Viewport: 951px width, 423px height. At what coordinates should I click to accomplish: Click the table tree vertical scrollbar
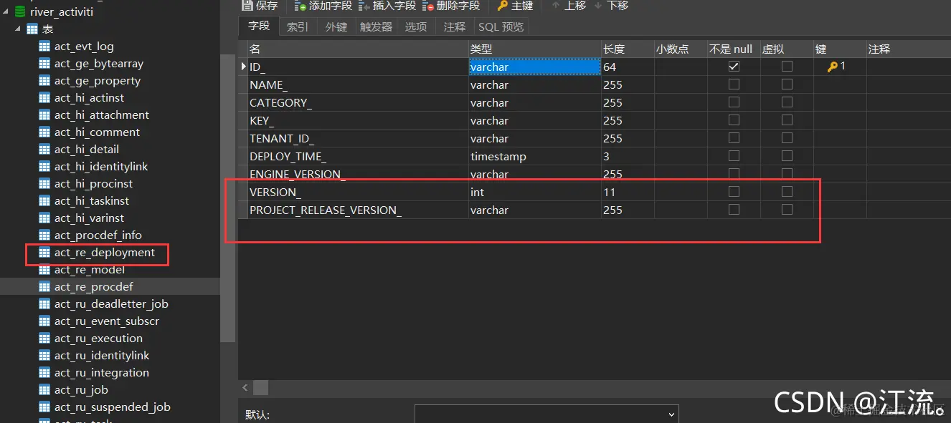[227, 197]
